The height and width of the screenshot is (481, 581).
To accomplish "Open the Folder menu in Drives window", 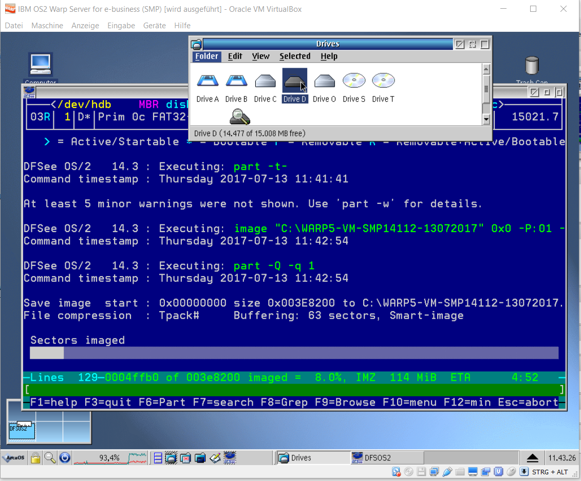I will pos(207,56).
